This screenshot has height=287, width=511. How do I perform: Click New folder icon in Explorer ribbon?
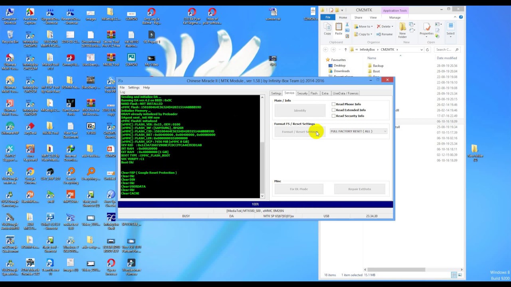[x=402, y=31]
